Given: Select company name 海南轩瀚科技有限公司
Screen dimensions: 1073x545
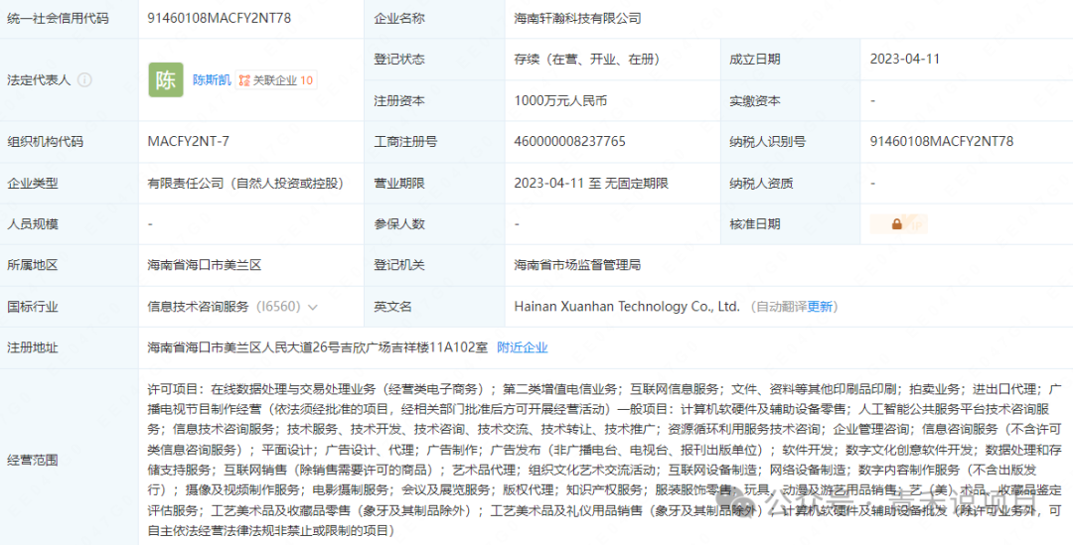Looking at the screenshot, I should (x=577, y=19).
